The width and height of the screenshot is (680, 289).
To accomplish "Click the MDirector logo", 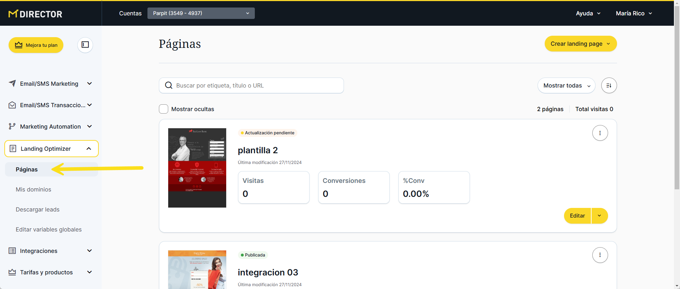I will (x=35, y=14).
